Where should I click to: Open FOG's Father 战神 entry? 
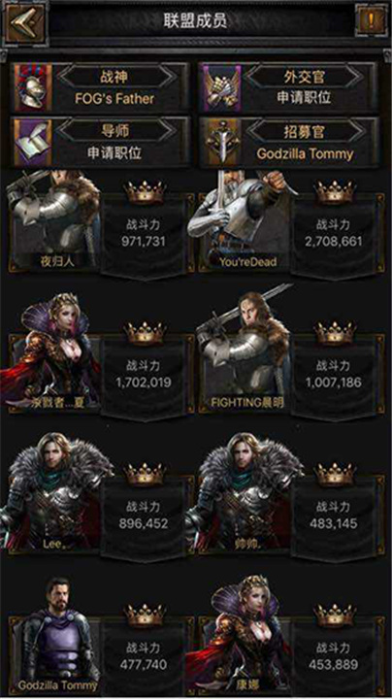pyautogui.click(x=114, y=98)
